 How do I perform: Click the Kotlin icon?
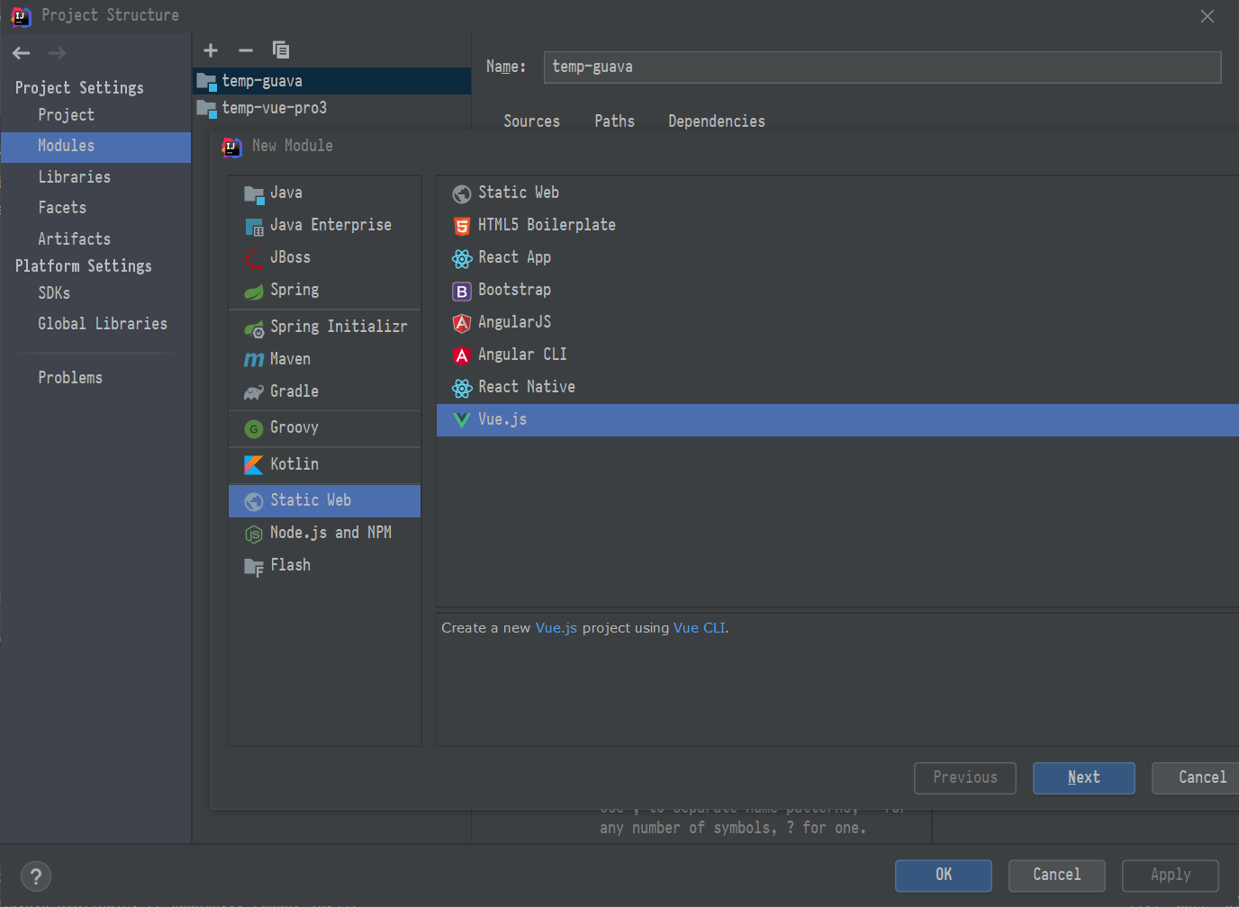pos(254,464)
